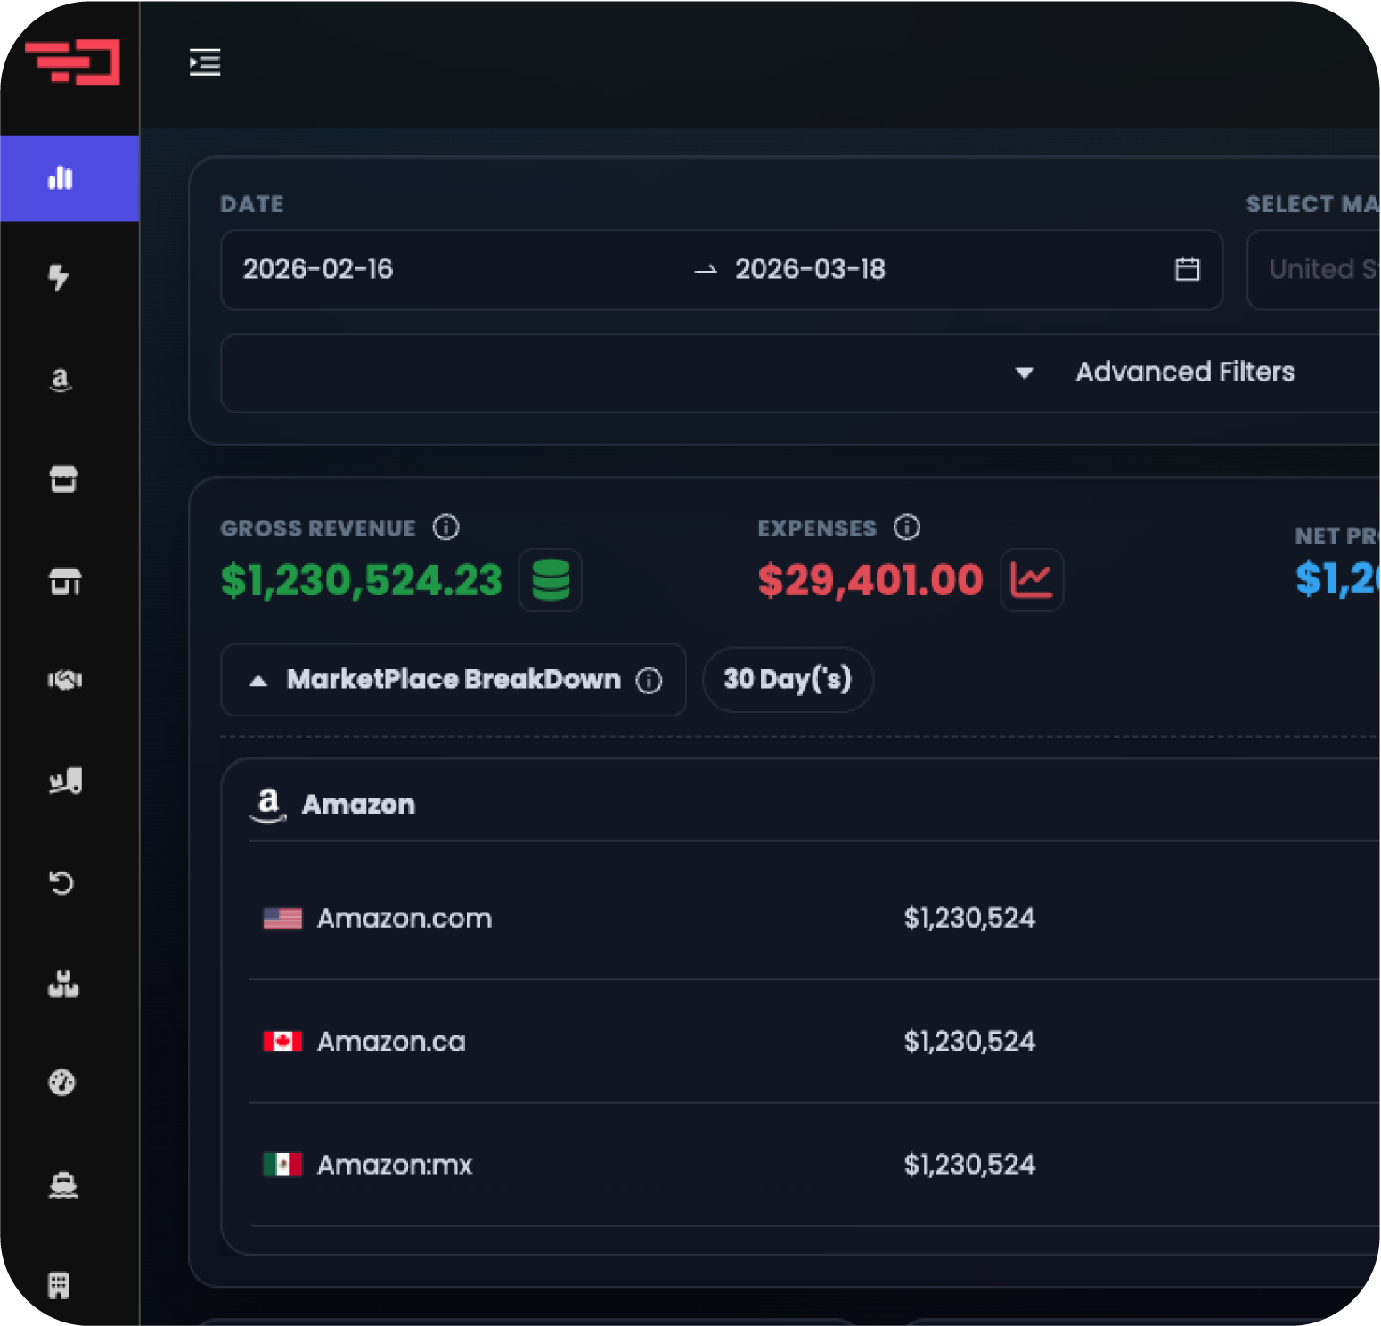Image resolution: width=1381 pixels, height=1326 pixels.
Task: Click the green coins icon beside Gross Revenue
Action: 550,580
